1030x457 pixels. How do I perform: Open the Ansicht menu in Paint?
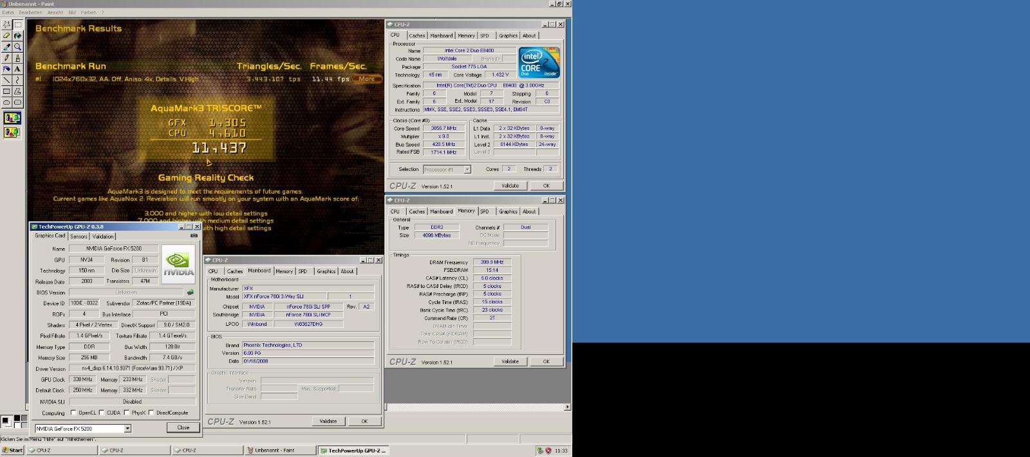(55, 12)
